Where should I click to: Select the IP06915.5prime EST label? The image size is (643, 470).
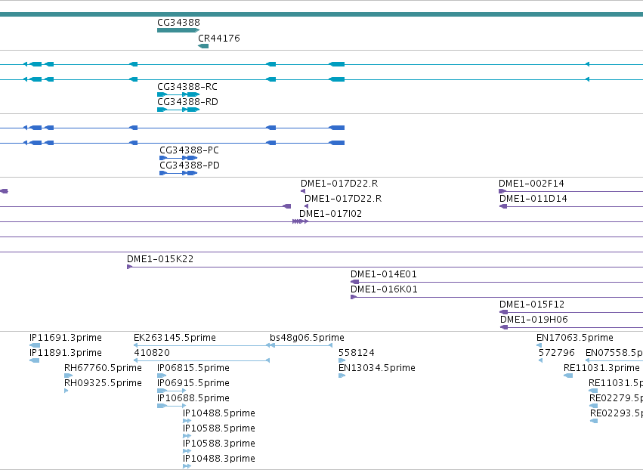click(193, 383)
